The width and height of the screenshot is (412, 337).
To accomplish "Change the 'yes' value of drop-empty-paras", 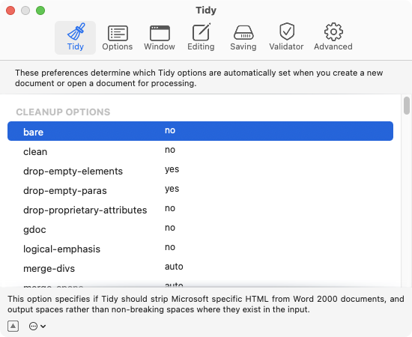I will pyautogui.click(x=172, y=189).
